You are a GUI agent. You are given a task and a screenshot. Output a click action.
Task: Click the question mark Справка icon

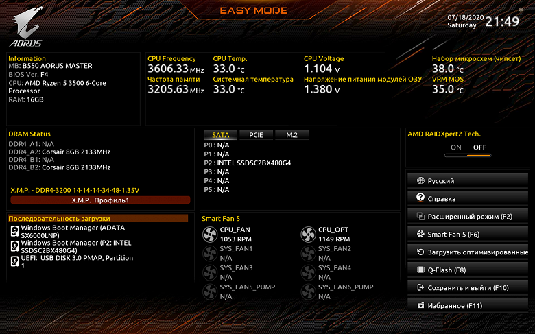pyautogui.click(x=420, y=198)
